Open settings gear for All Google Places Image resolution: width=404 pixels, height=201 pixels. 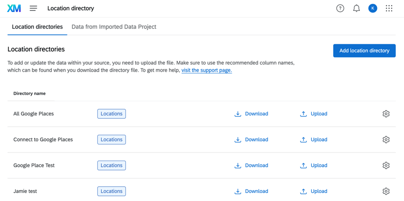point(386,114)
